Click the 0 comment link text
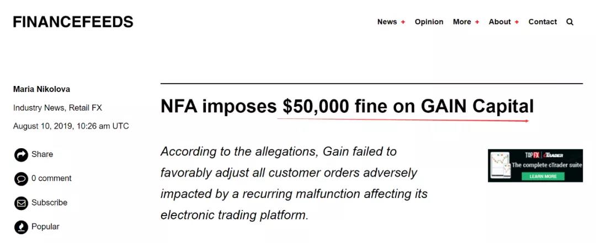This screenshot has width=596, height=243. click(51, 179)
